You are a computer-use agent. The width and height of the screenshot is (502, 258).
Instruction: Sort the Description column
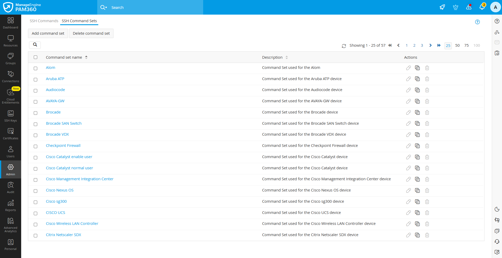[287, 57]
